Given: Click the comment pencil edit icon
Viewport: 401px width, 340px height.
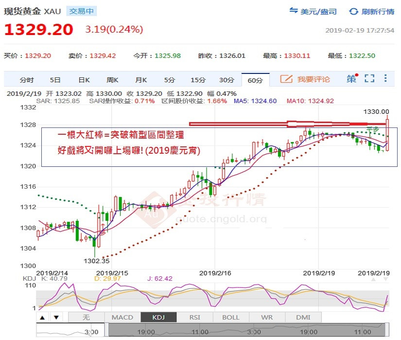Looking at the screenshot, I should [286, 78].
